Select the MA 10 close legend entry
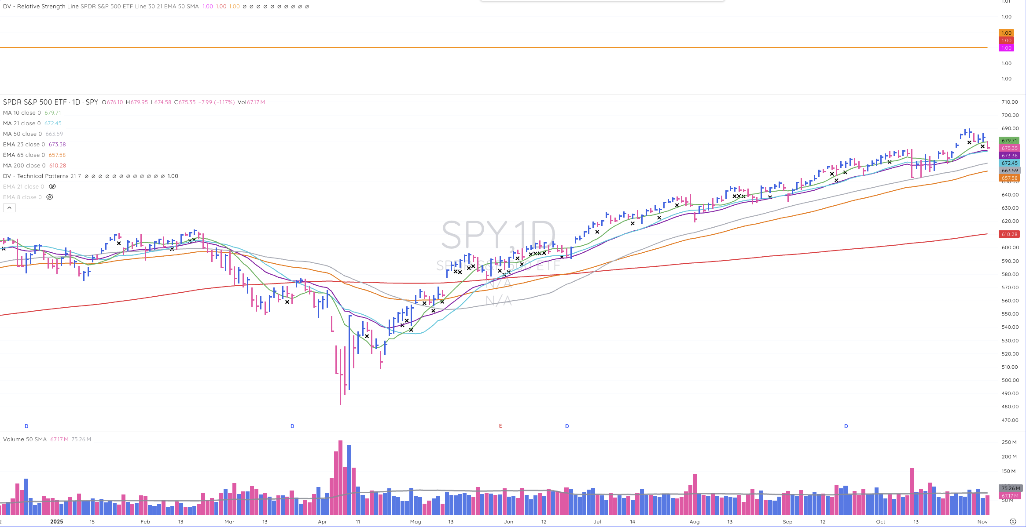 click(20, 113)
